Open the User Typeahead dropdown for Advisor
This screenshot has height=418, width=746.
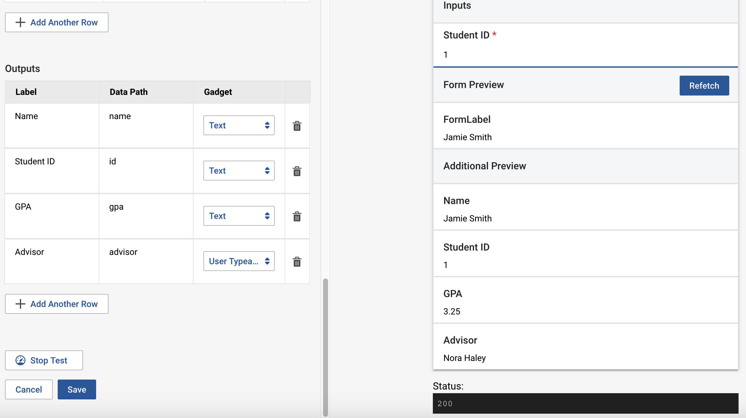coord(239,261)
